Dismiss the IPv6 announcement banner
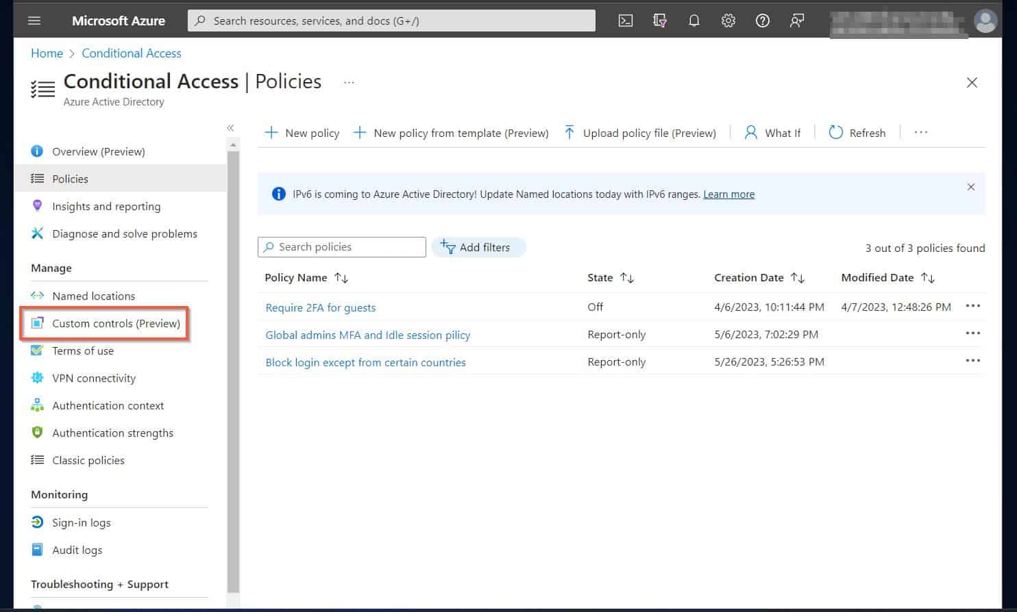 [971, 186]
